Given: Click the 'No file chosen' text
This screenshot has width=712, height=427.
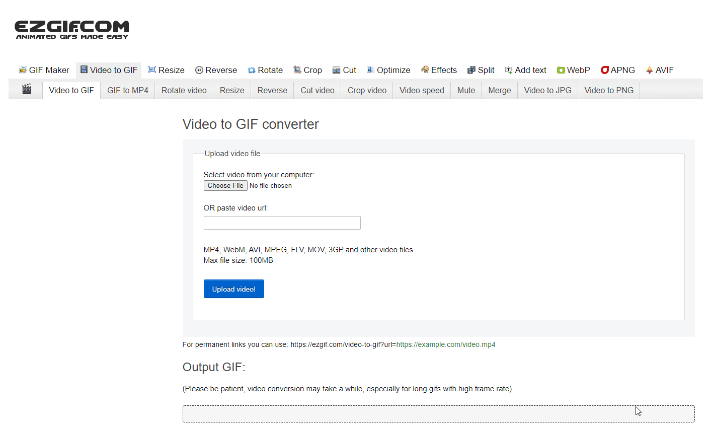Looking at the screenshot, I should point(271,186).
